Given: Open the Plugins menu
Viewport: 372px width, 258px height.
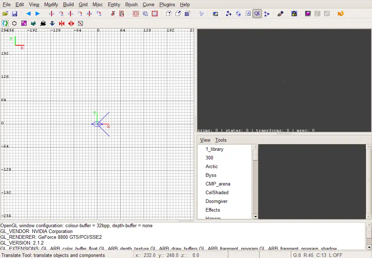Looking at the screenshot, I should (x=167, y=4).
